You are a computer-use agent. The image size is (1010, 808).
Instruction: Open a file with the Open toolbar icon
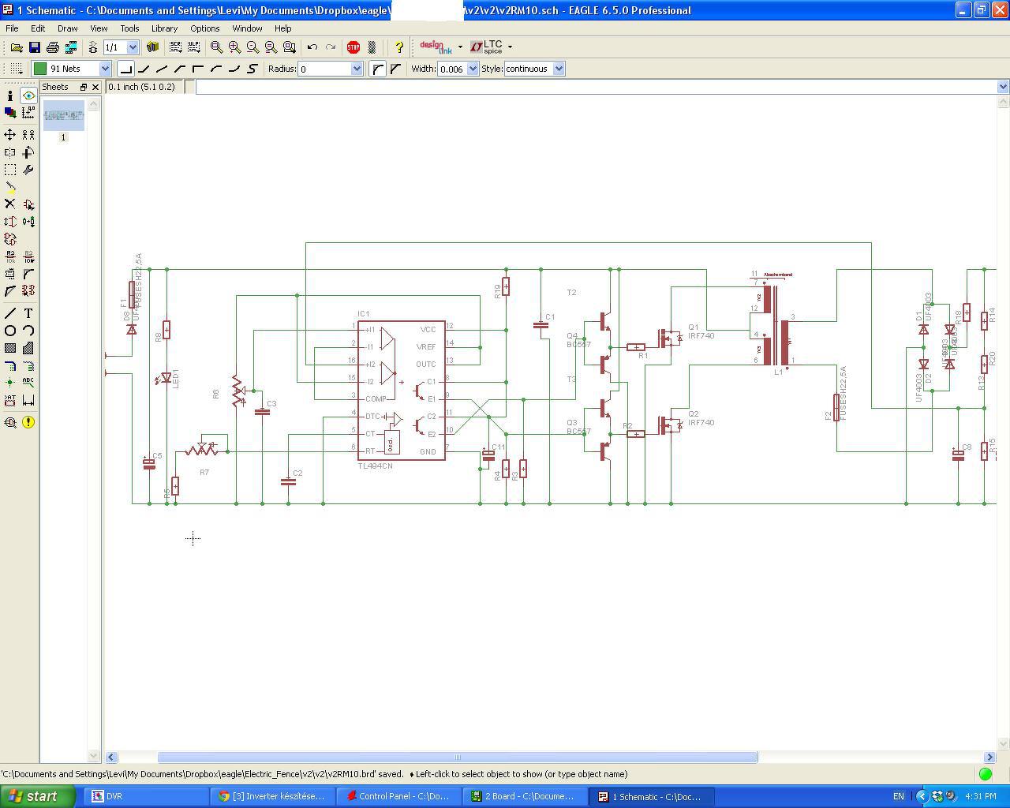(16, 47)
